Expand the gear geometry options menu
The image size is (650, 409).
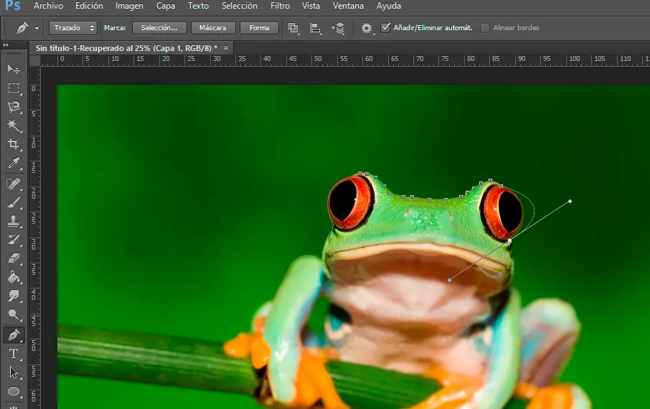pyautogui.click(x=367, y=28)
